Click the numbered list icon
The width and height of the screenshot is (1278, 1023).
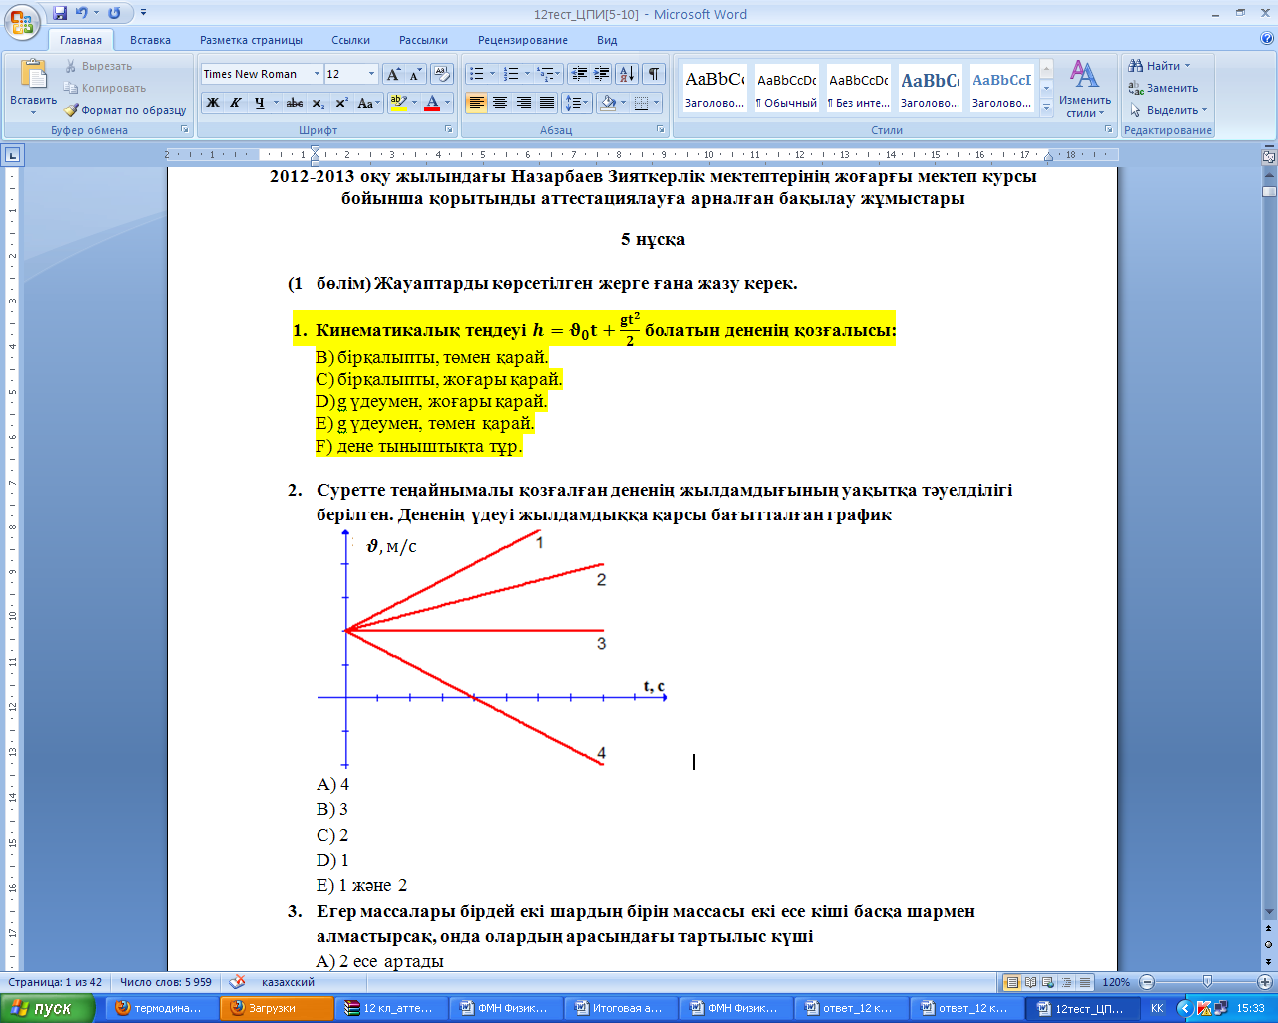(x=511, y=74)
